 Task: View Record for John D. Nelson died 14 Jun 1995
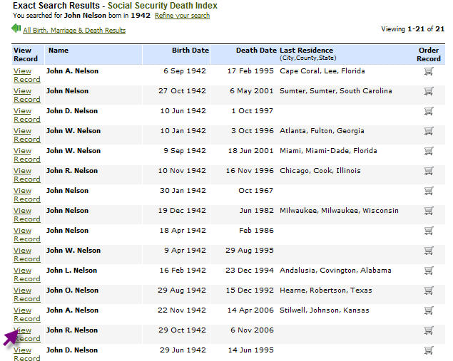click(27, 354)
